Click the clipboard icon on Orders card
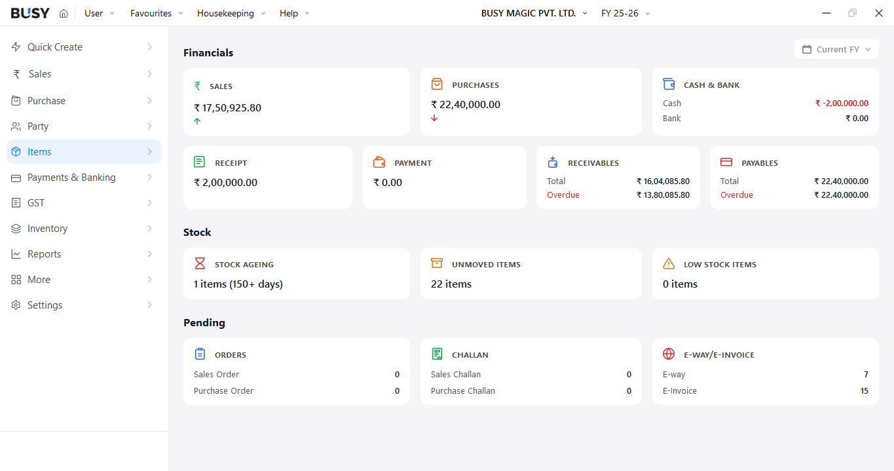The width and height of the screenshot is (894, 471). point(200,354)
